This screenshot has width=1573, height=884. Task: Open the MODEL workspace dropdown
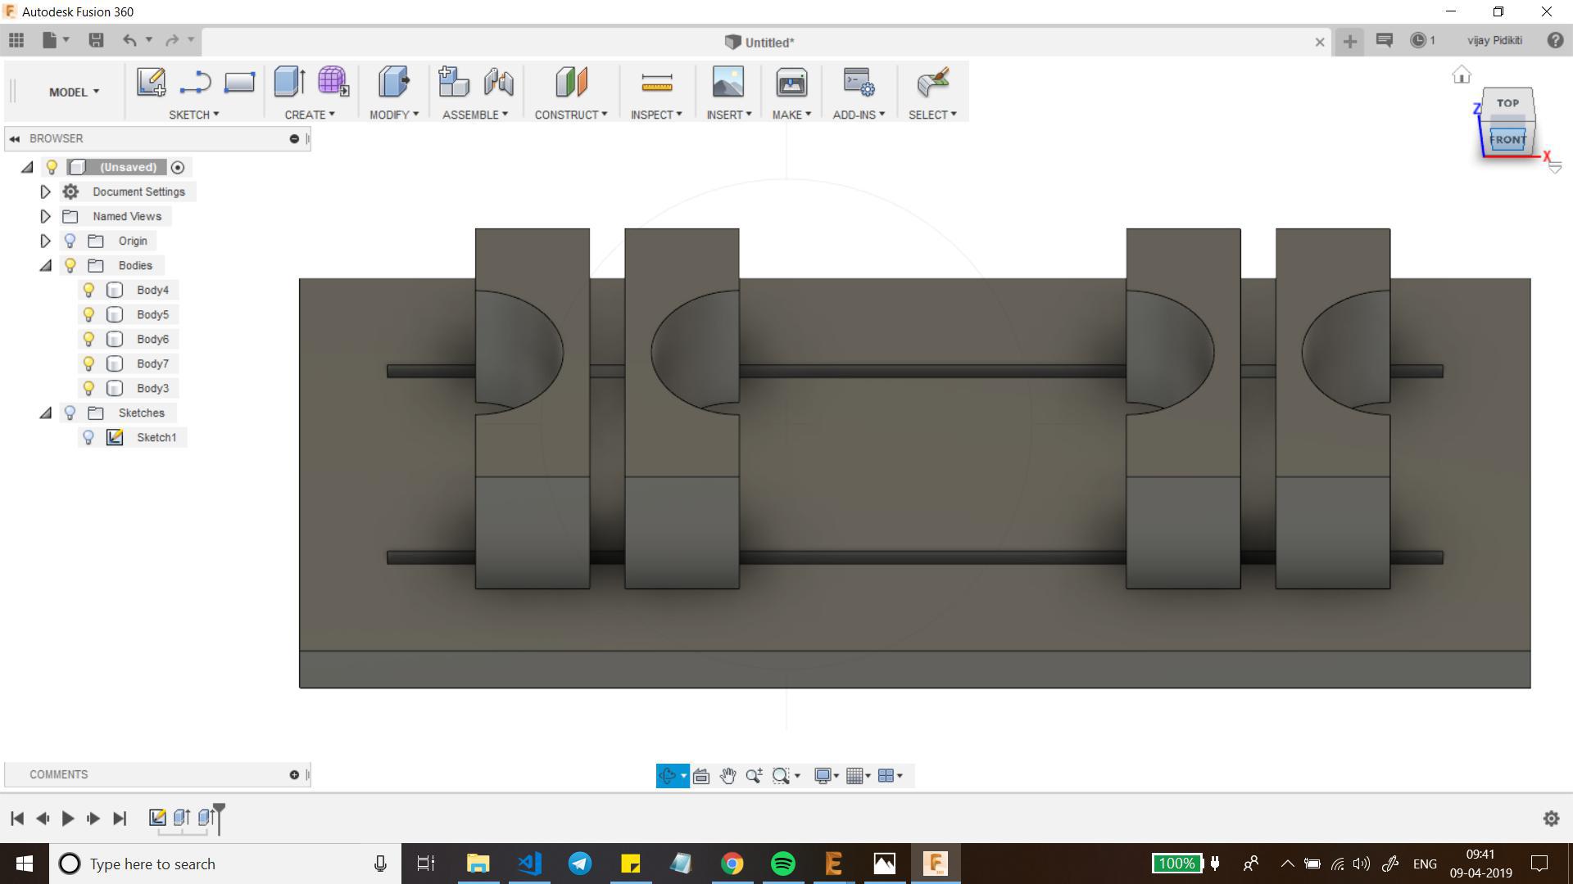[74, 92]
